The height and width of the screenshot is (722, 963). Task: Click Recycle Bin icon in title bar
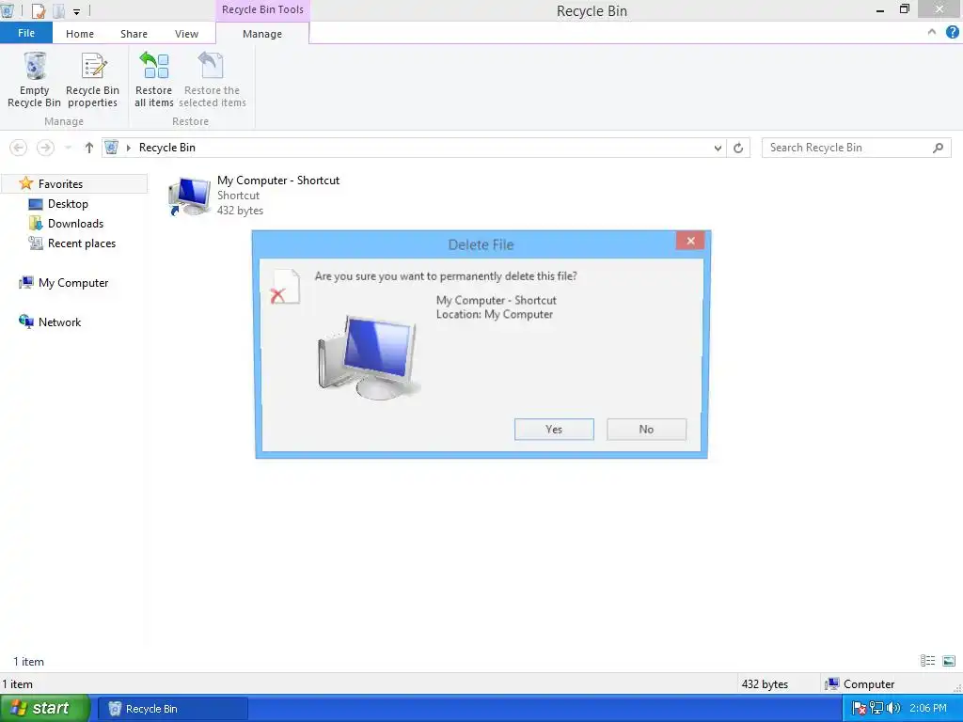tap(8, 10)
